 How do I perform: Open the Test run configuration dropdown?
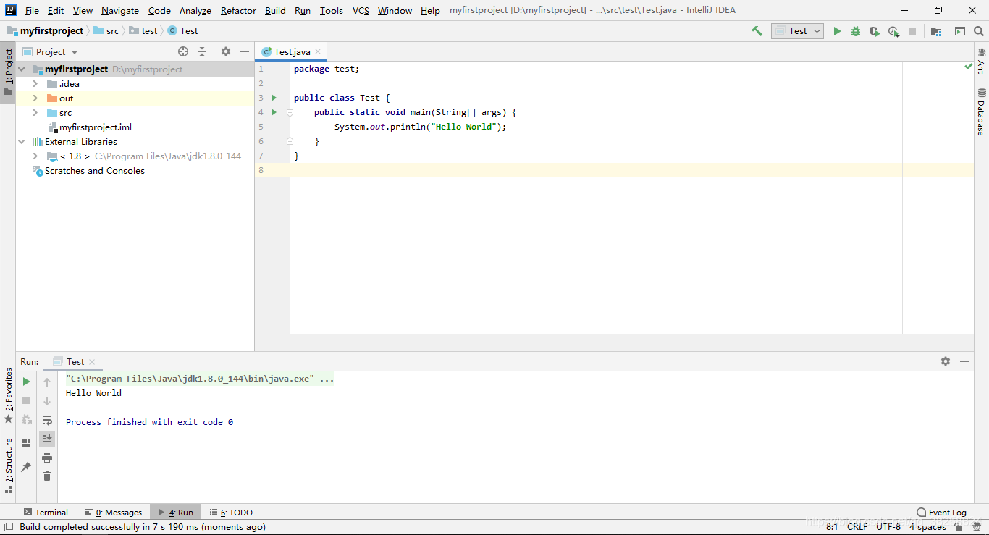(x=797, y=31)
